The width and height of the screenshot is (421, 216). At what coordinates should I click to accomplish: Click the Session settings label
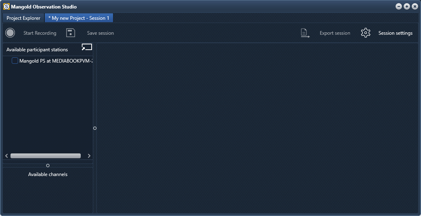coord(396,33)
